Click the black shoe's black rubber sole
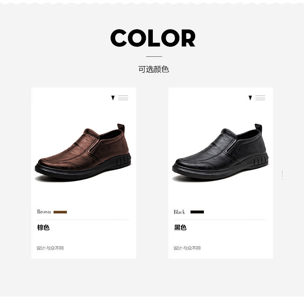This screenshot has height=301, width=304. (x=221, y=169)
